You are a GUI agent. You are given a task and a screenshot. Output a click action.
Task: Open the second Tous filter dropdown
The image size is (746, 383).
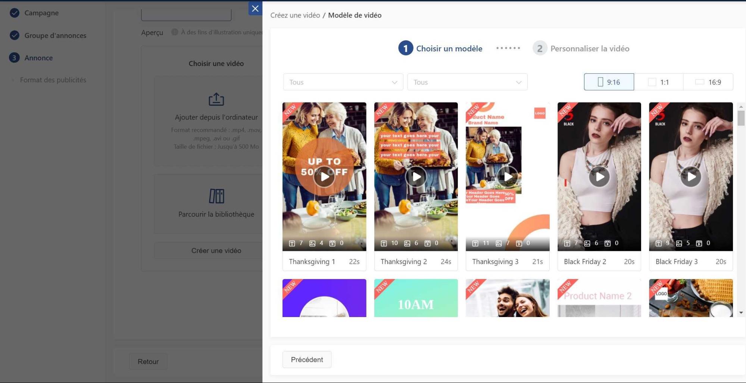(x=467, y=82)
